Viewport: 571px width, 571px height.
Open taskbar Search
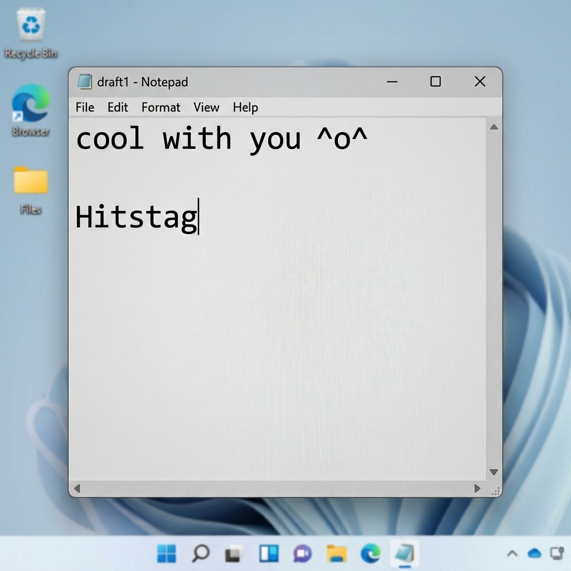(x=200, y=554)
